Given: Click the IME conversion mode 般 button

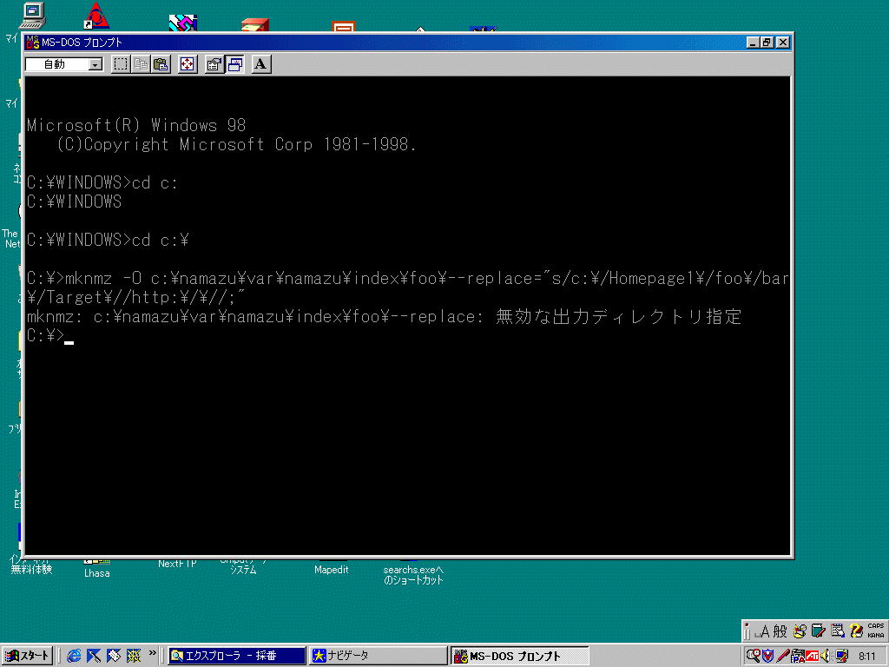Looking at the screenshot, I should click(x=780, y=631).
